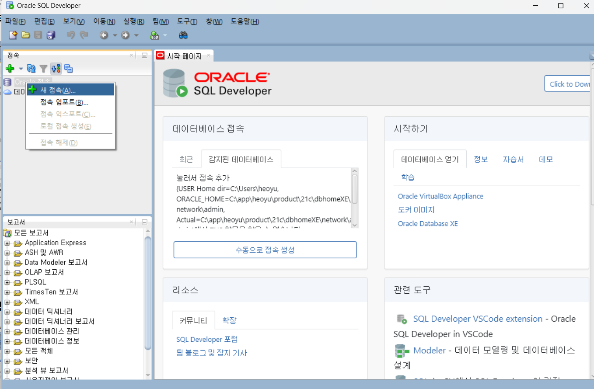Screen dimensions: 594x389
Task: Expand the Data Modeler 보고서 node
Action: (7, 263)
